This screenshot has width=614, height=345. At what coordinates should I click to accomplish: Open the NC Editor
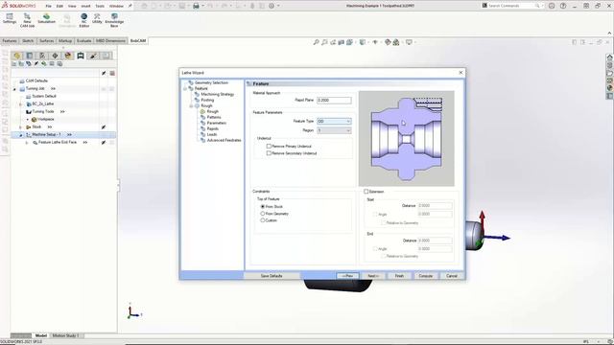pos(83,20)
